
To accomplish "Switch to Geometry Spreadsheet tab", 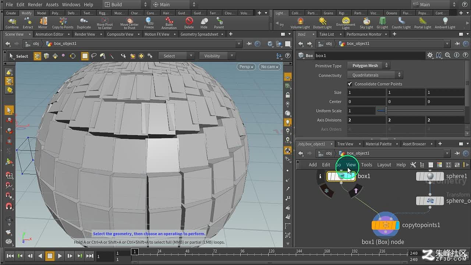I will [199, 34].
